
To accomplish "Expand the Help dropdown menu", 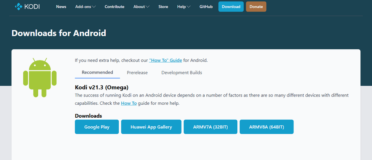I will click(184, 7).
